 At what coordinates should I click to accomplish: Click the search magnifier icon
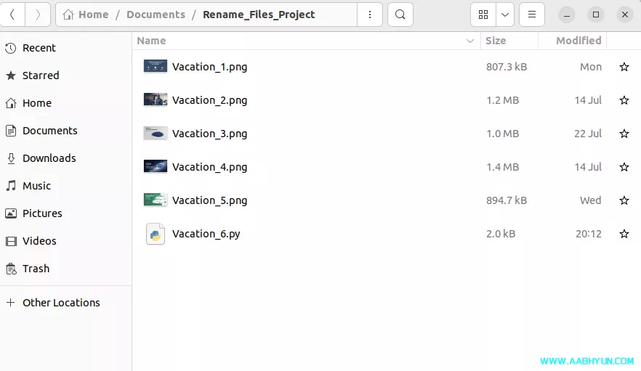pos(400,15)
